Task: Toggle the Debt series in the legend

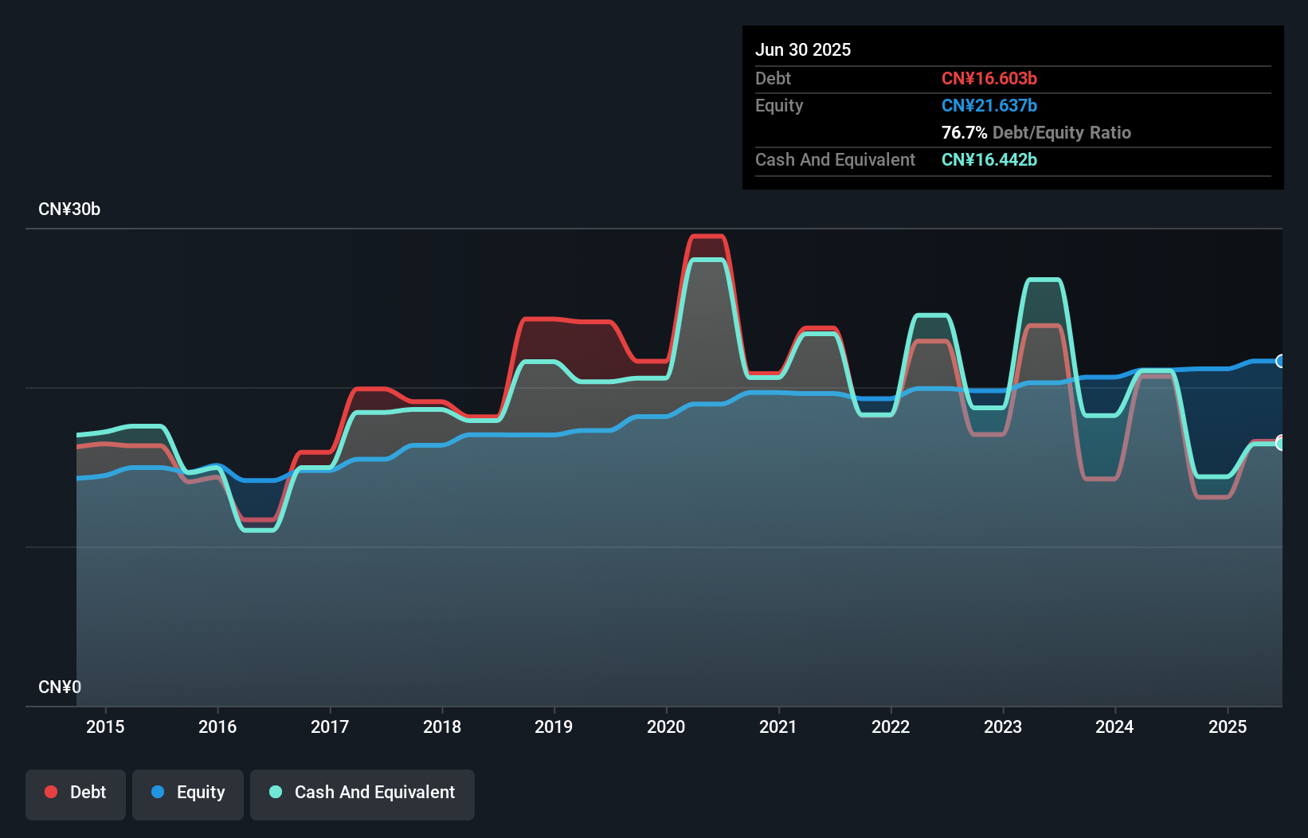Action: (75, 793)
